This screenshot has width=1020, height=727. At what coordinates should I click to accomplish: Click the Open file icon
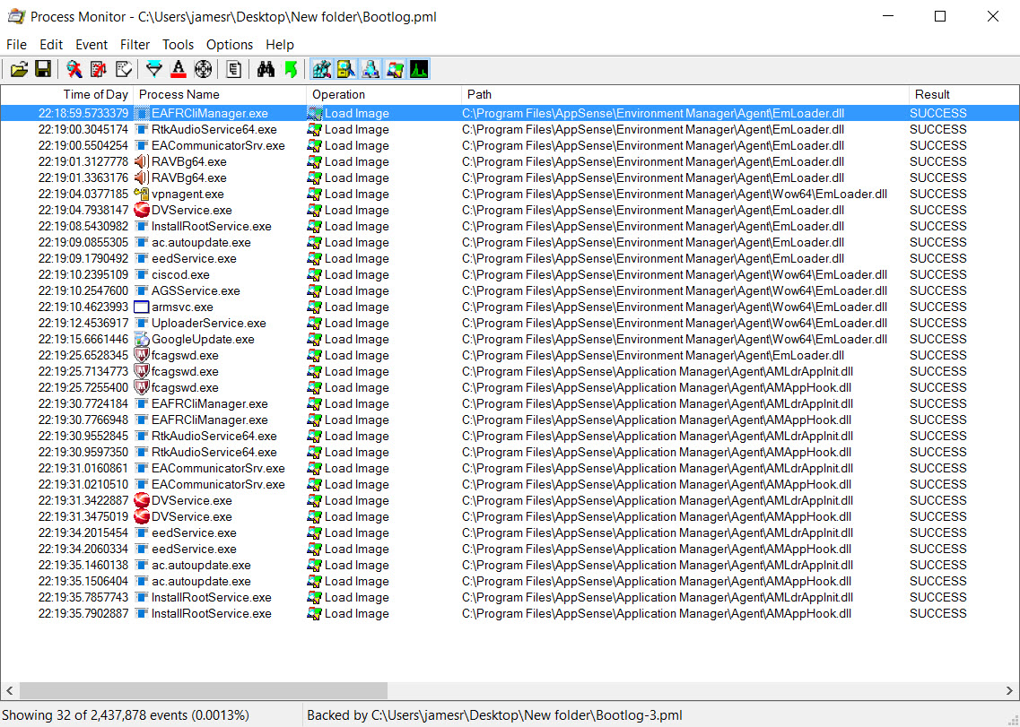pos(20,68)
